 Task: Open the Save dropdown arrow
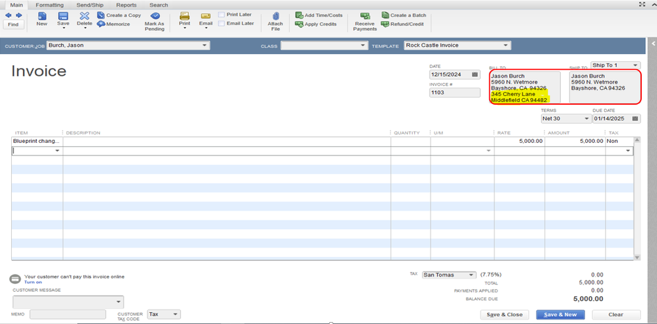coord(63,28)
